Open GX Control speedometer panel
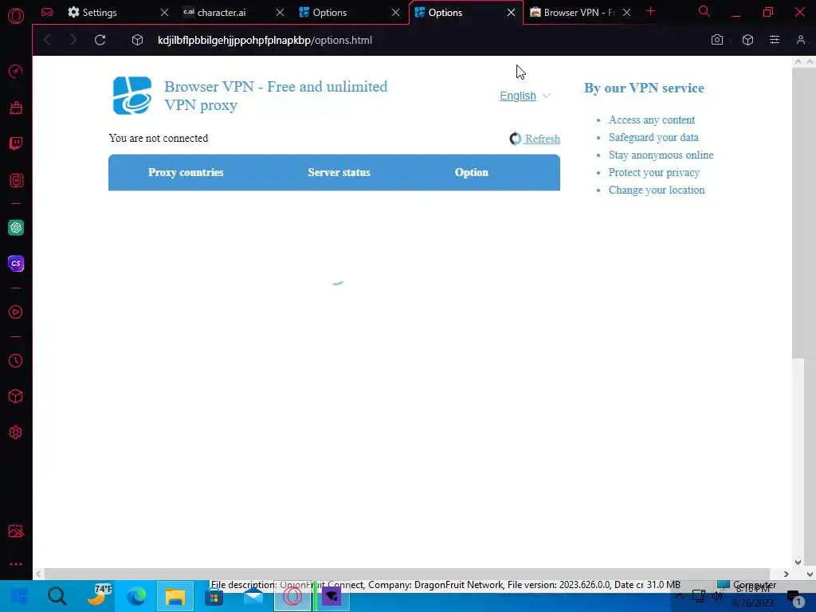The image size is (816, 612). [16, 71]
